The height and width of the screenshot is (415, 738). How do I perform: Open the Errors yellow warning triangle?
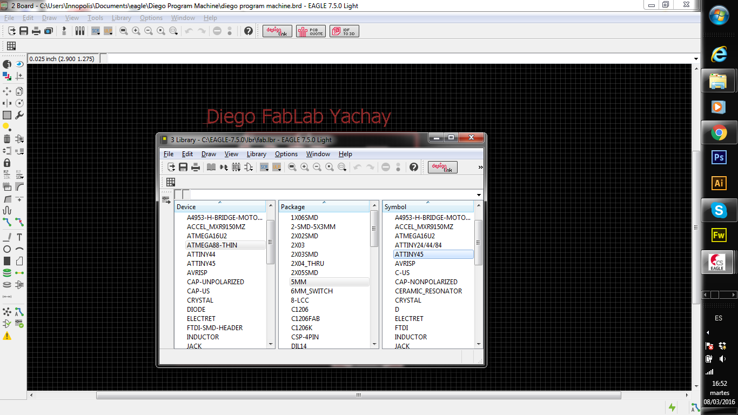tap(7, 336)
